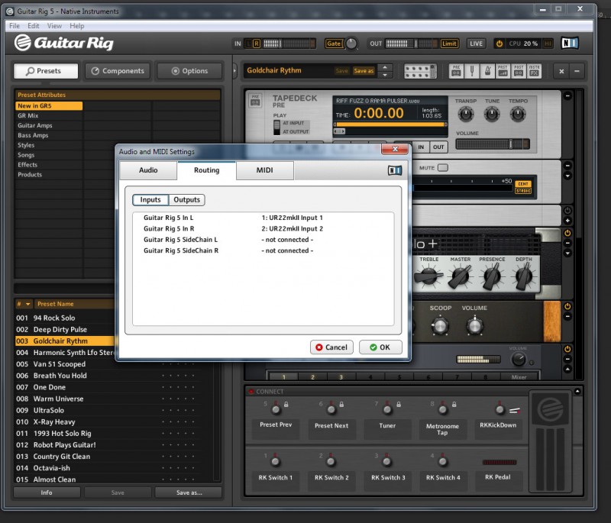Show the Rig Kontrol virtual pedalboard
This screenshot has width=611, height=523.
pos(420,71)
